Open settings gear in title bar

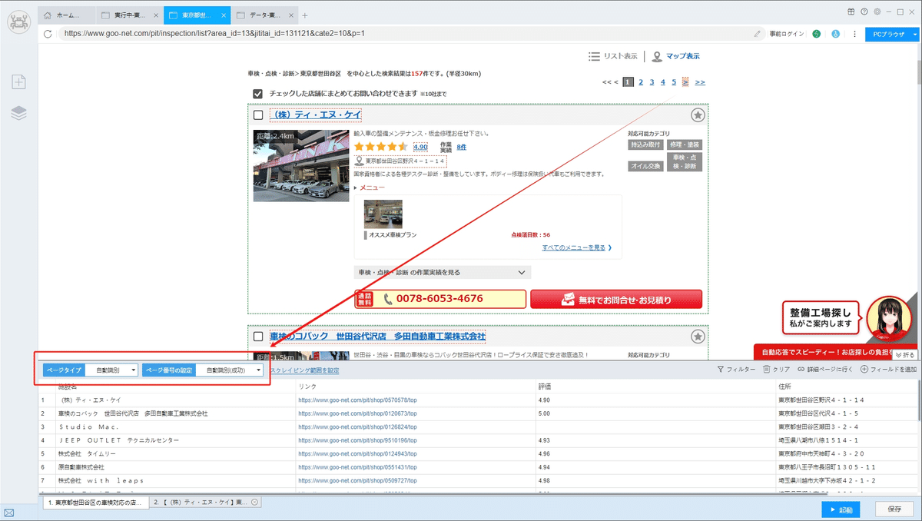click(877, 12)
